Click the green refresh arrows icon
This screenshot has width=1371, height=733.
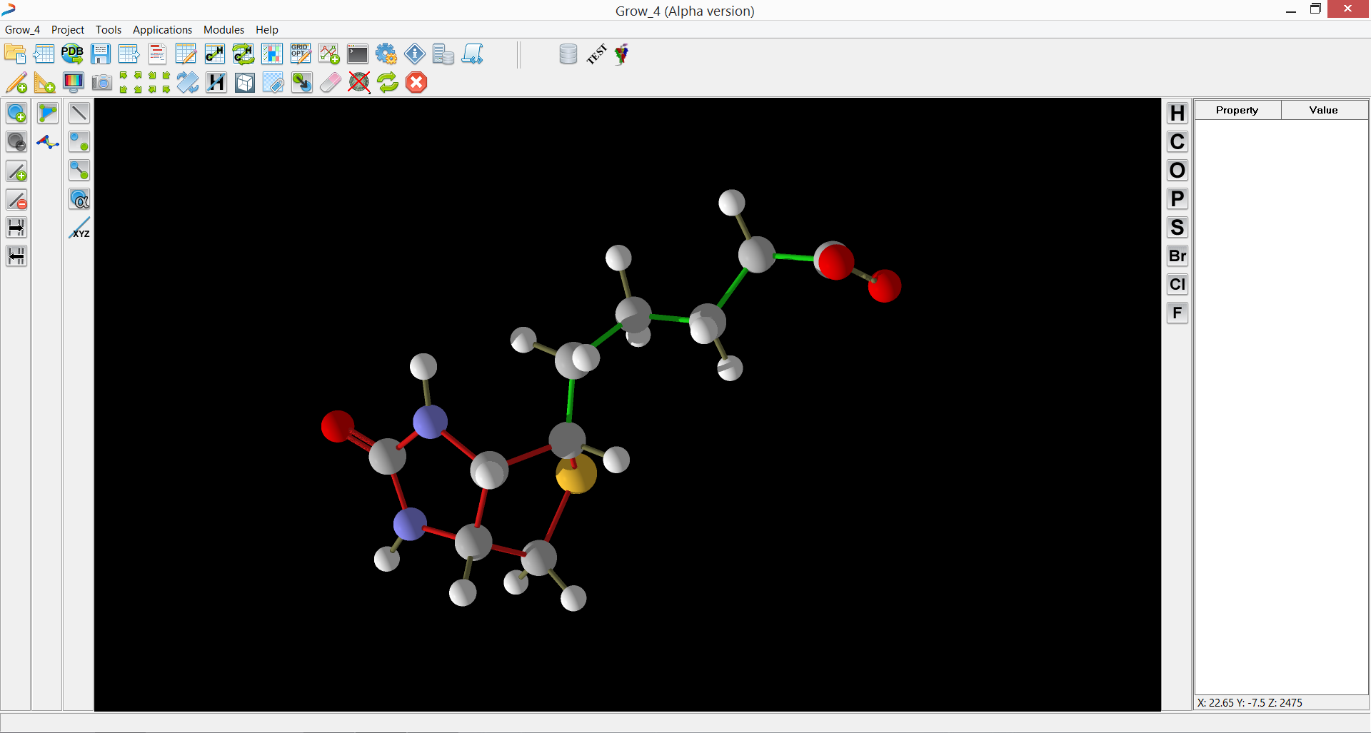[x=388, y=83]
